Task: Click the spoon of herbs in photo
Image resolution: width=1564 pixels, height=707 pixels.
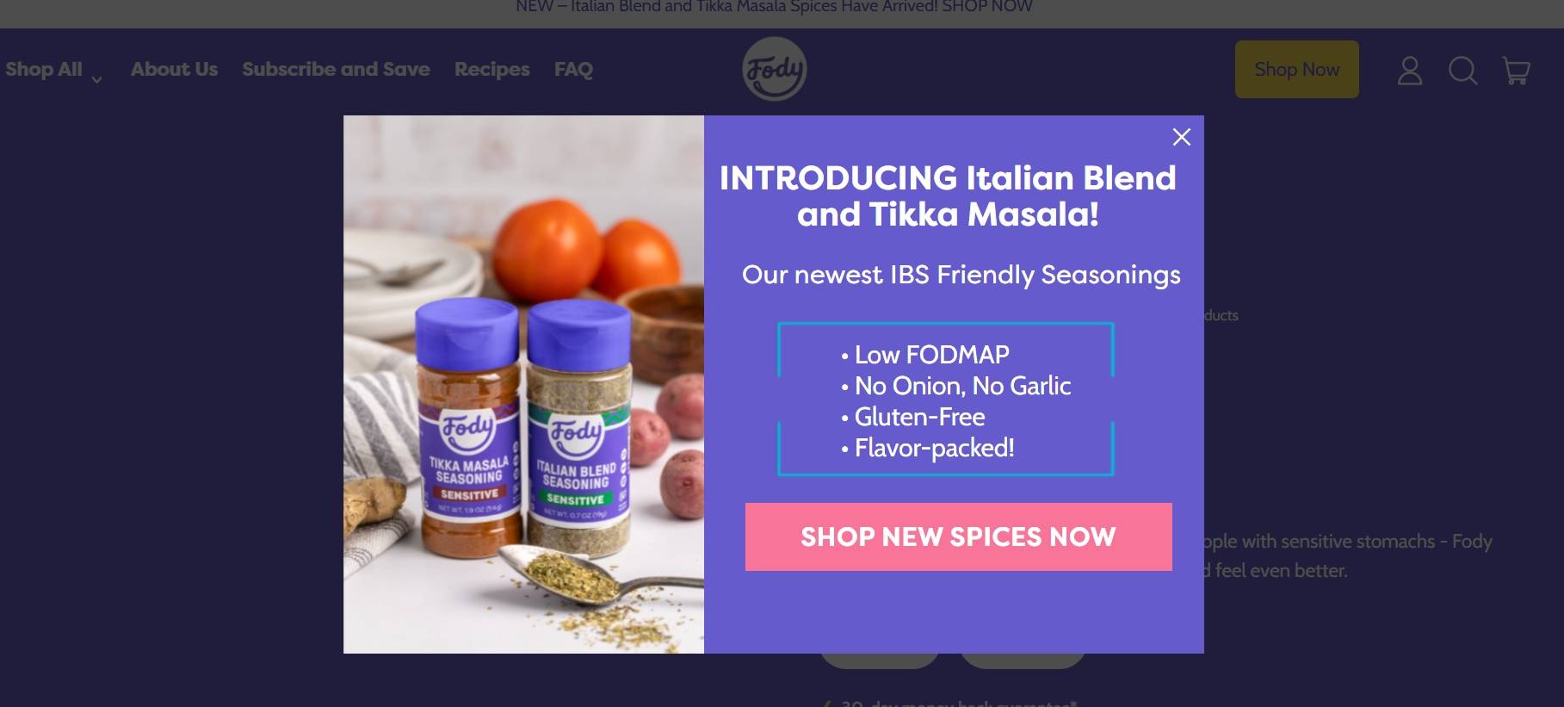Action: [577, 574]
